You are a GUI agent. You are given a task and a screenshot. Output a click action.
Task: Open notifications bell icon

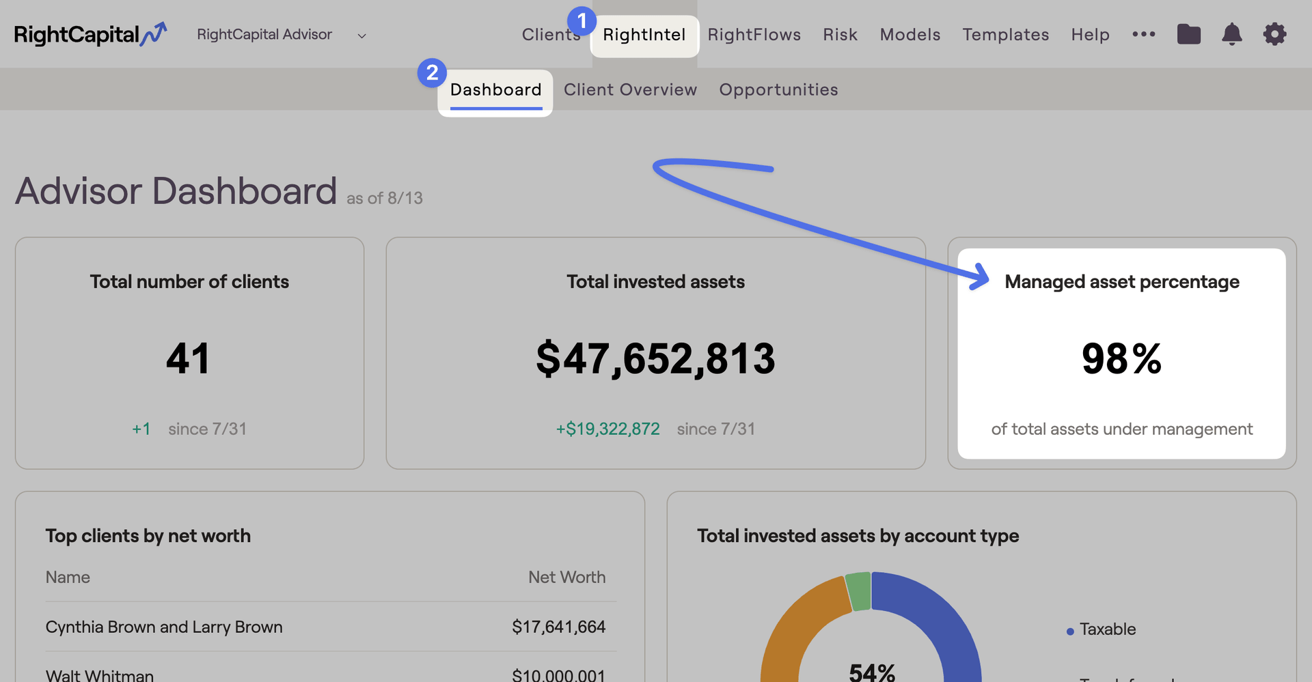[x=1231, y=34]
